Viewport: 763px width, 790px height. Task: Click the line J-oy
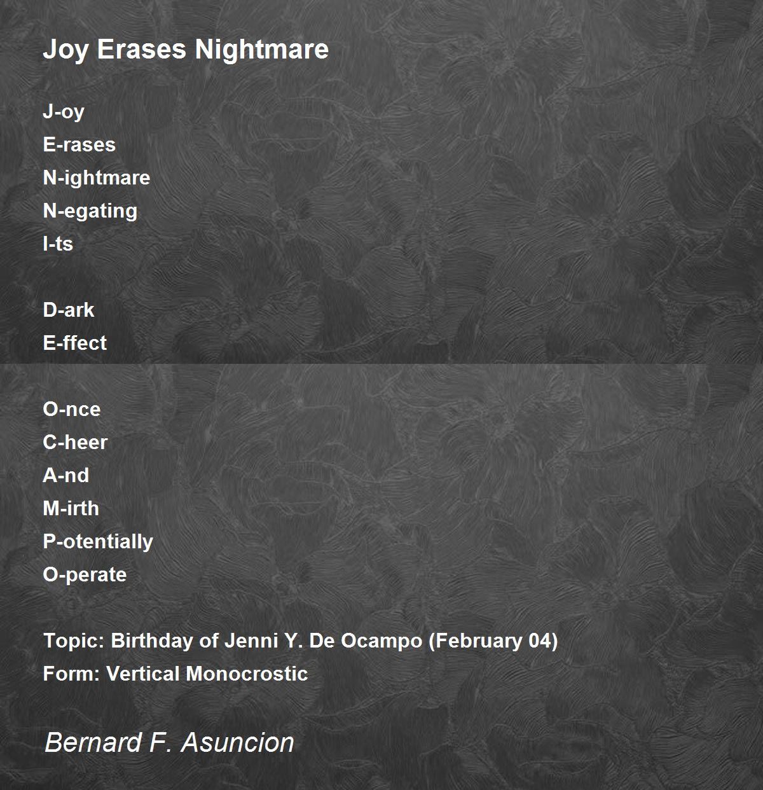pos(64,112)
